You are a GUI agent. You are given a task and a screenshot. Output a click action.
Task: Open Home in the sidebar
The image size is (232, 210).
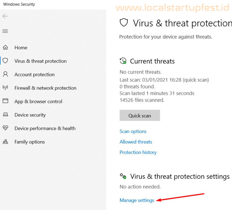[x=21, y=48]
